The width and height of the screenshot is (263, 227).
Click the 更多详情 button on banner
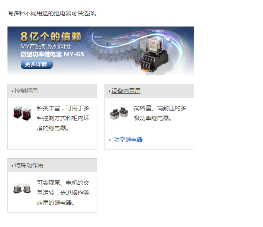click(37, 64)
